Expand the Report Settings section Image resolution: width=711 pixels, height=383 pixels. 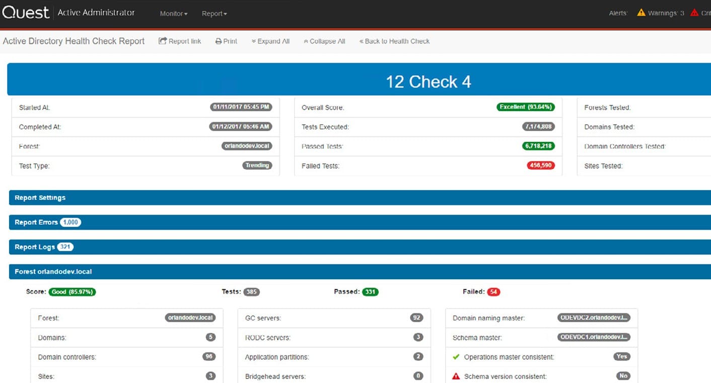(360, 198)
